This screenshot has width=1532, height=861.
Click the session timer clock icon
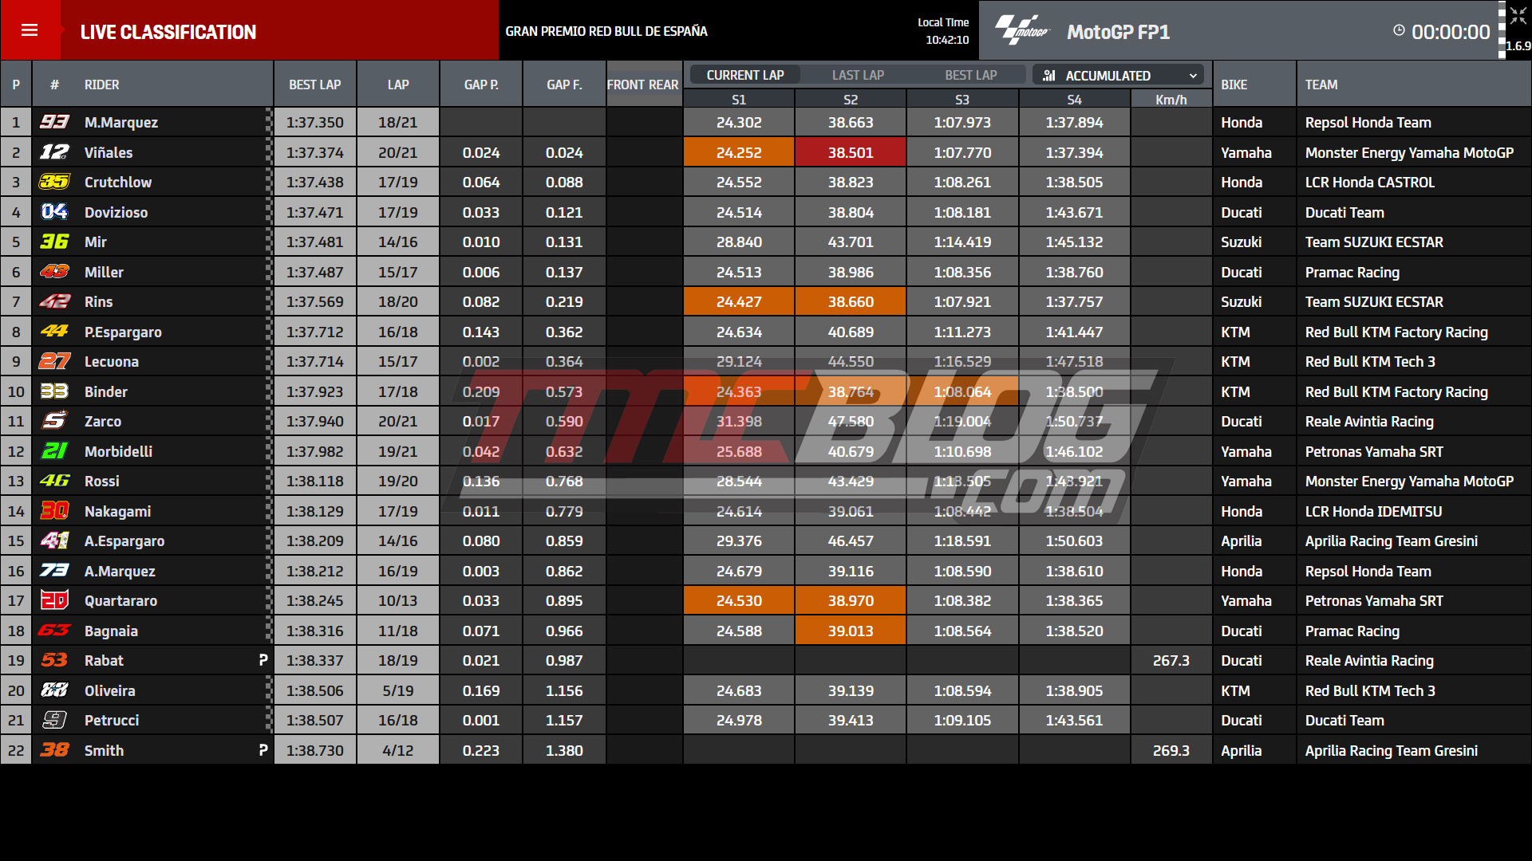[1399, 31]
